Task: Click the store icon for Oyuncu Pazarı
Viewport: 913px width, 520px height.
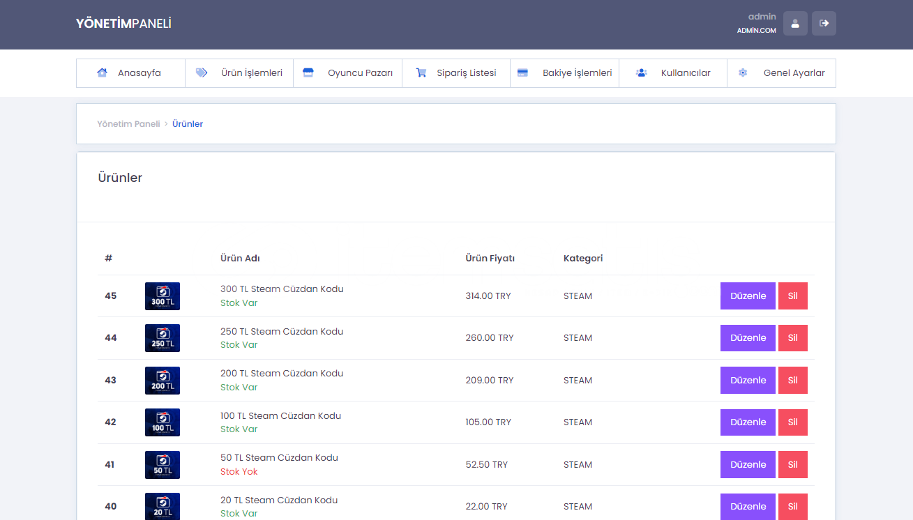Action: [308, 72]
